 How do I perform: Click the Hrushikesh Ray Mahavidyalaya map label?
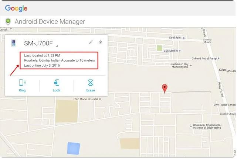click(x=179, y=65)
